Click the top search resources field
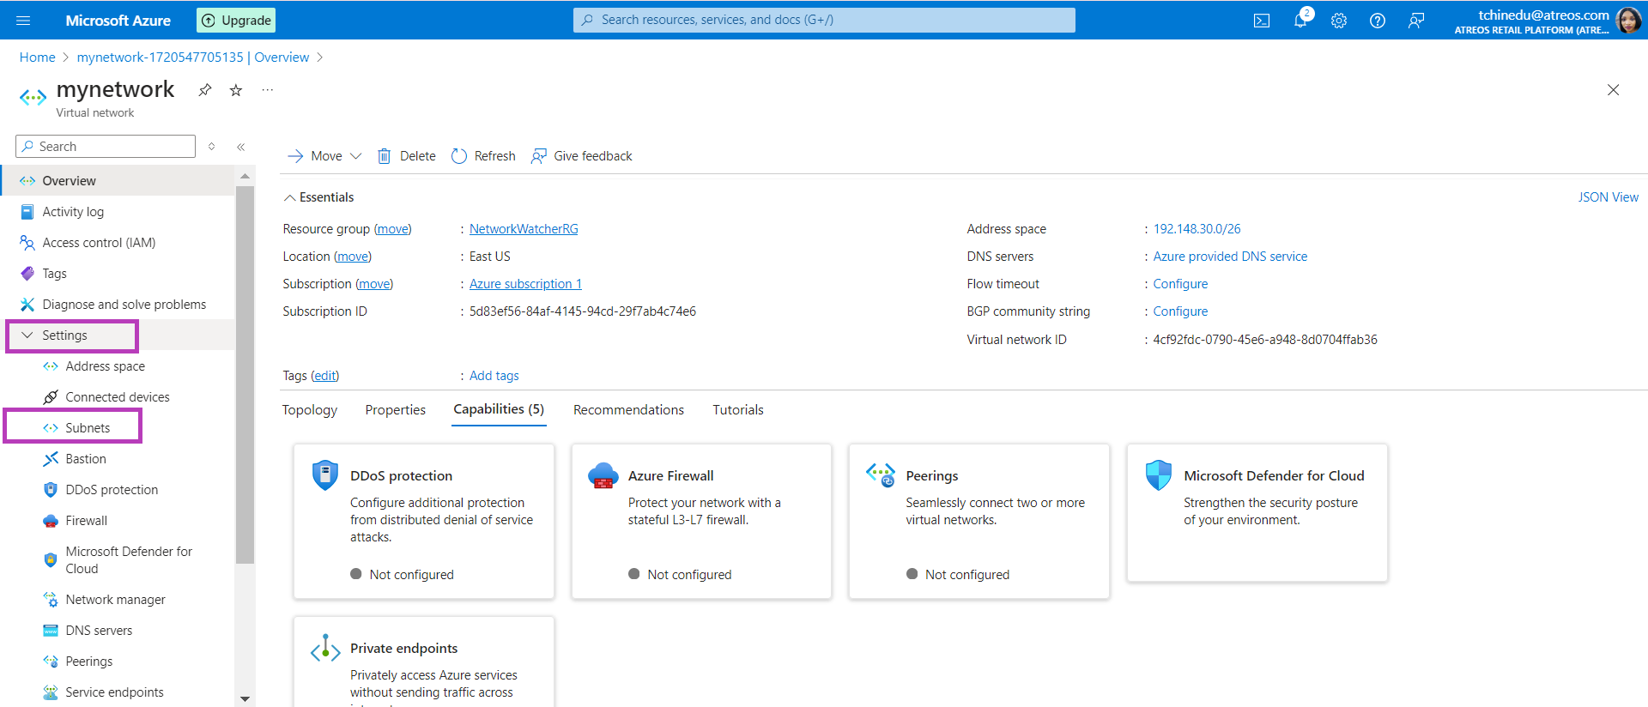This screenshot has height=707, width=1648. (x=824, y=20)
